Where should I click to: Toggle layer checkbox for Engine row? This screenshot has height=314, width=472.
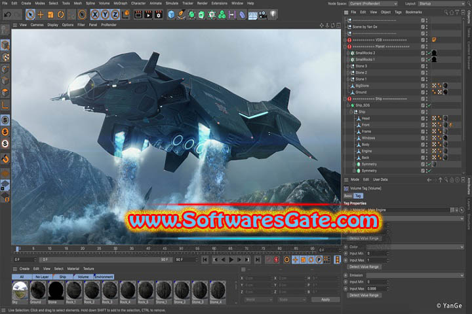click(x=423, y=151)
